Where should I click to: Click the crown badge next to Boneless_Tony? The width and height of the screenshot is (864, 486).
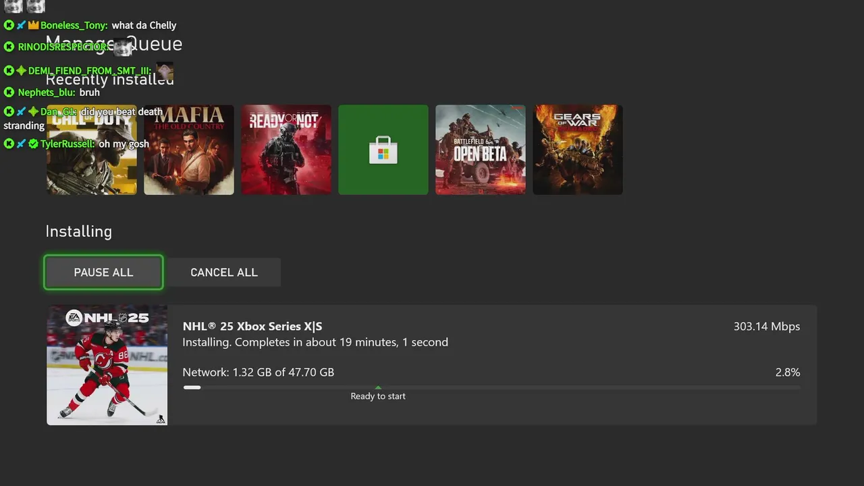[33, 25]
